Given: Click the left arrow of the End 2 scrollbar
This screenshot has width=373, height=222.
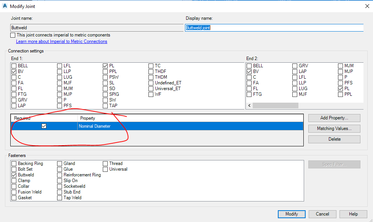Looking at the screenshot, I should (x=249, y=105).
